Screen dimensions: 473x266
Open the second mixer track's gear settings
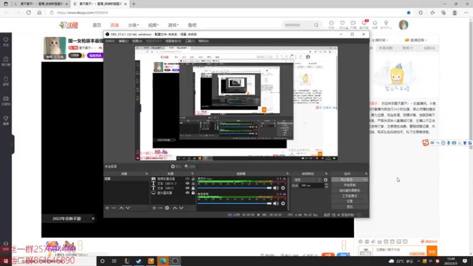click(x=283, y=203)
